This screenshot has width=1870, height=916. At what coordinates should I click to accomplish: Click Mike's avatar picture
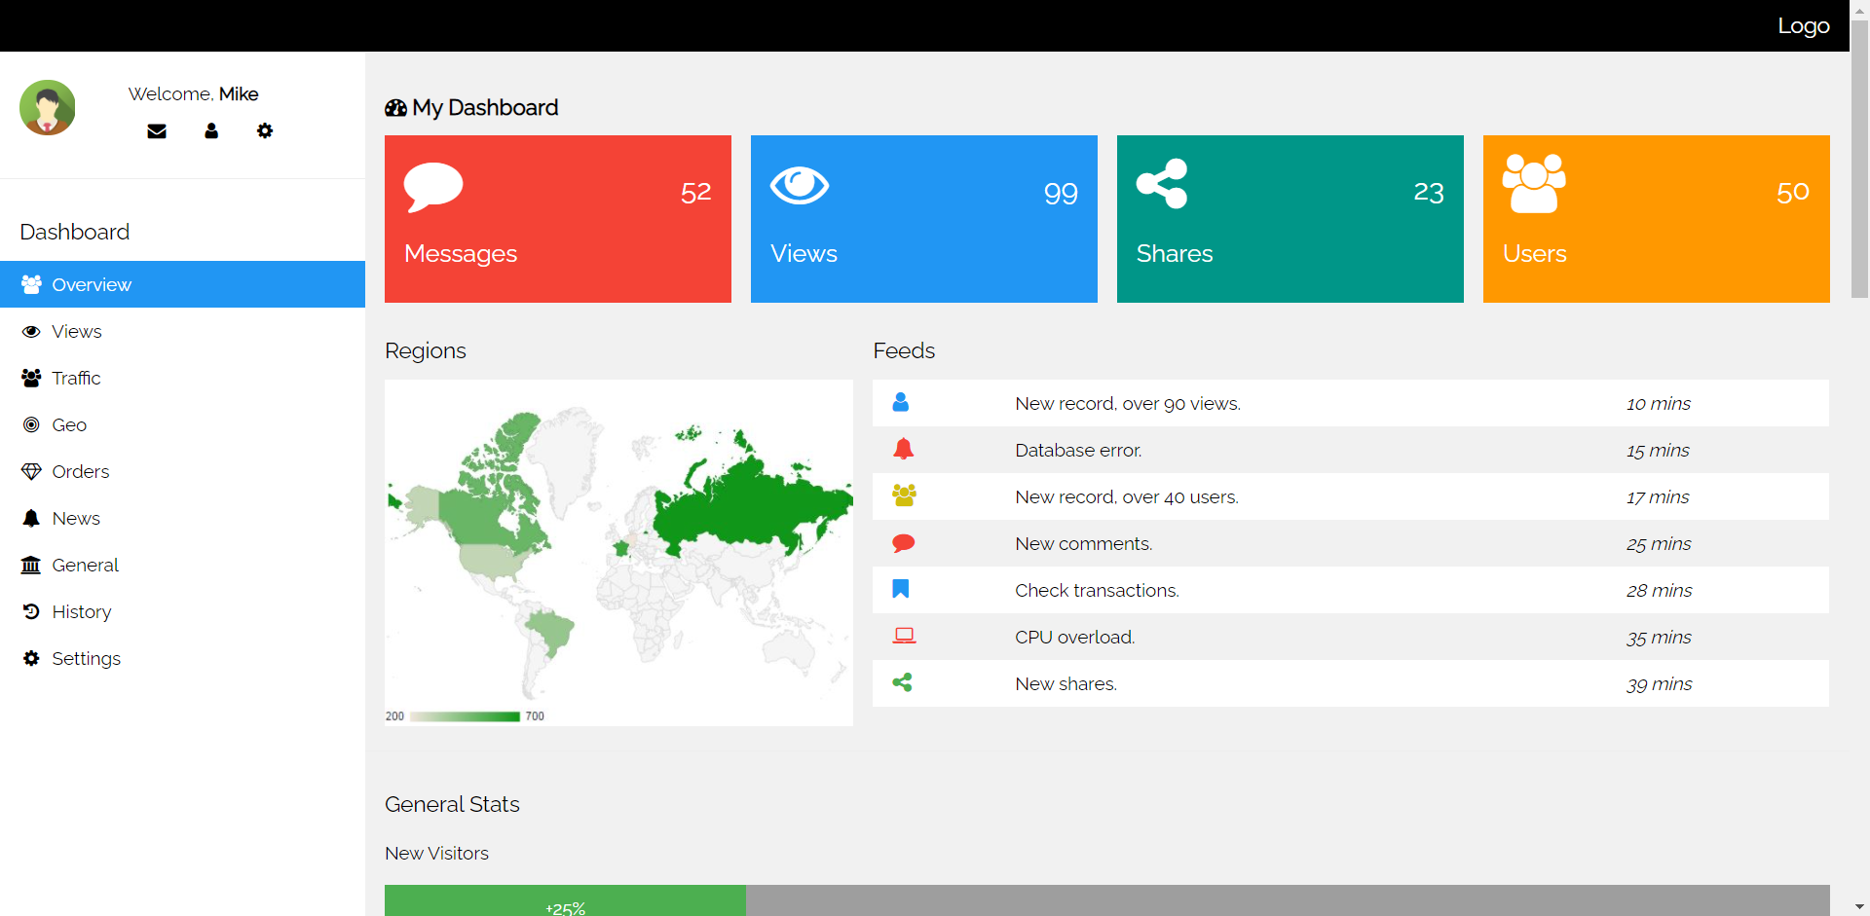coord(48,108)
